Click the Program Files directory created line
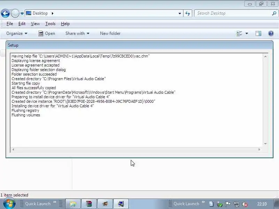Screen dimensions: 279x209 pyautogui.click(x=59, y=79)
